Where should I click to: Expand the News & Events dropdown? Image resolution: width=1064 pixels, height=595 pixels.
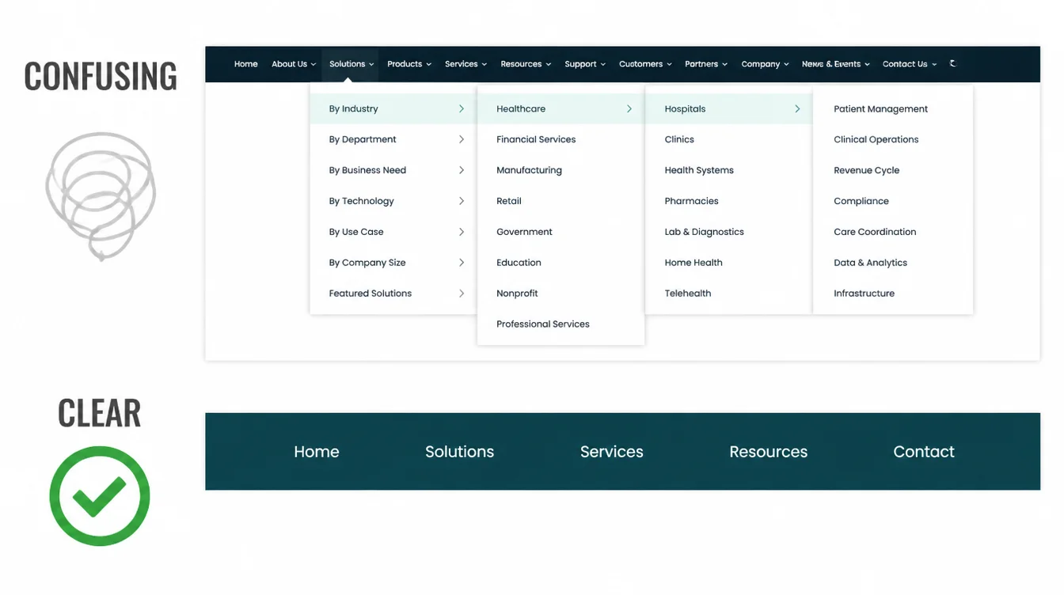pos(836,64)
